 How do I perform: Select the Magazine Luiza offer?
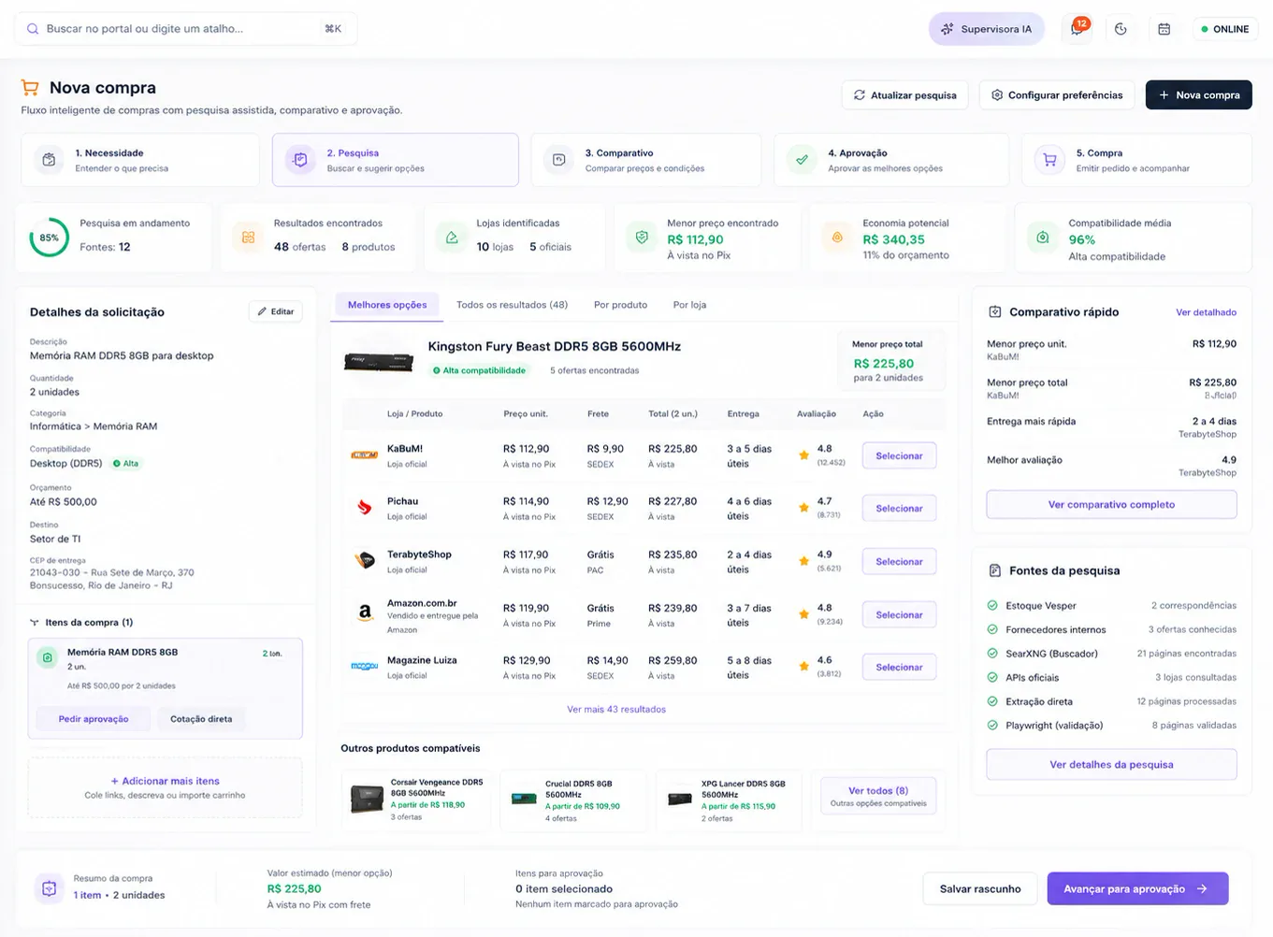pos(899,667)
